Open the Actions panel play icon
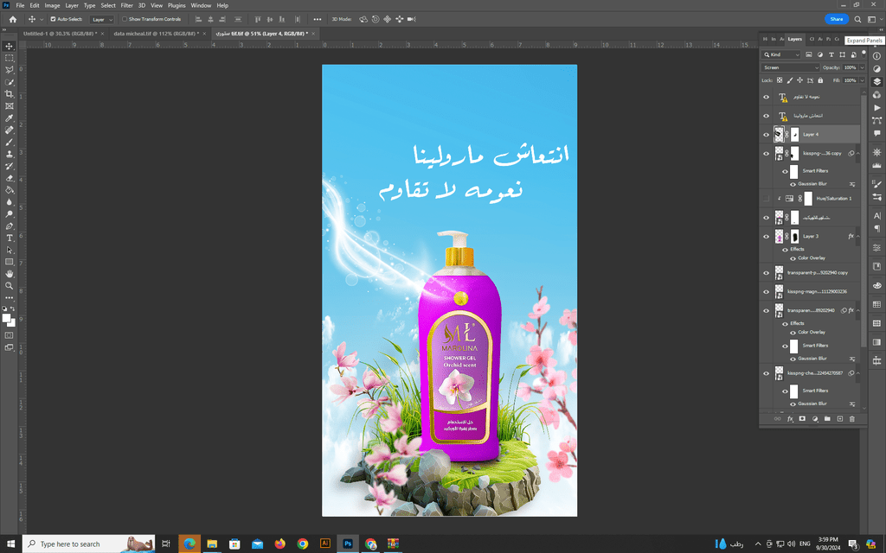This screenshot has height=553, width=886. pyautogui.click(x=877, y=107)
